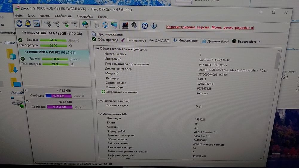Collapse the Информация ATA section
Viewport: 299px width, 168px height.
pyautogui.click(x=100, y=114)
